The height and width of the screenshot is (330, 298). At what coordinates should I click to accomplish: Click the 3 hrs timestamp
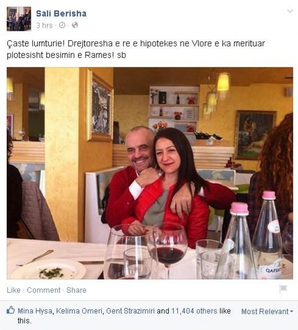44,25
